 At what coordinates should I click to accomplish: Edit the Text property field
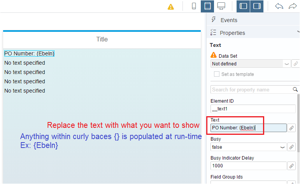[248, 127]
